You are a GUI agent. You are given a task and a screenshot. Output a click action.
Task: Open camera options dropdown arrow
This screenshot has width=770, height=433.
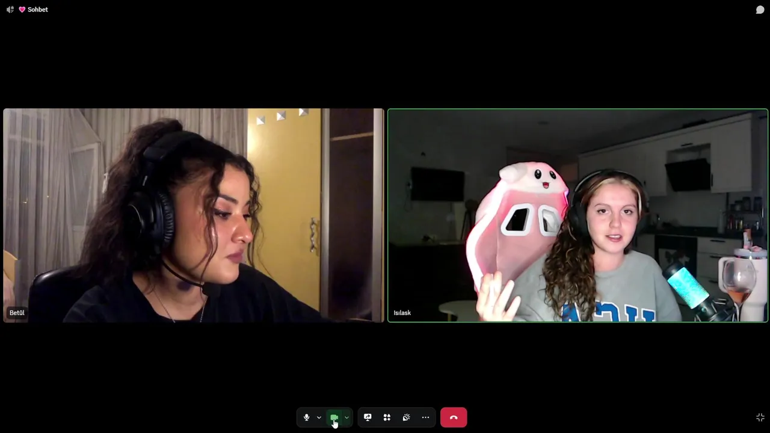(x=346, y=417)
